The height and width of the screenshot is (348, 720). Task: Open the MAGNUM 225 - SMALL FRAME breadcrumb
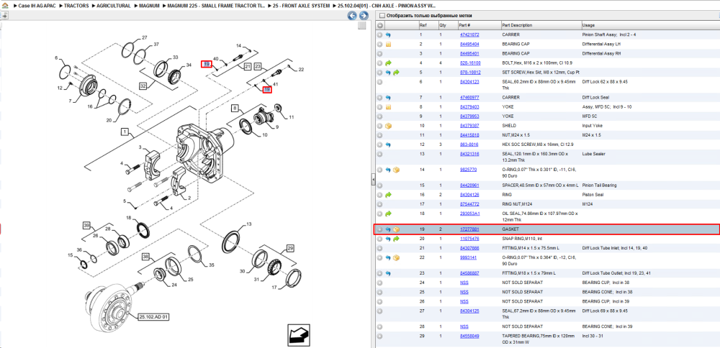coord(216,6)
